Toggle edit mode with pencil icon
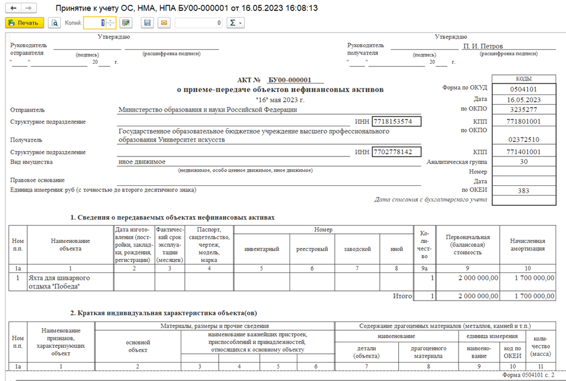This screenshot has height=381, width=566. pos(125,23)
